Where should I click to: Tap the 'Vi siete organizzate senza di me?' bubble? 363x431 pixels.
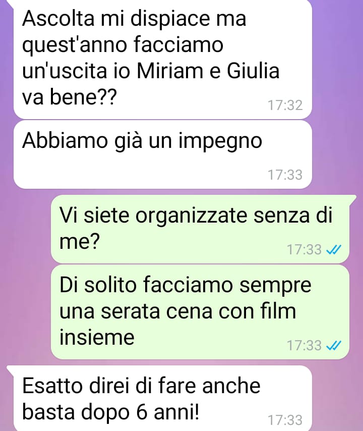point(200,229)
